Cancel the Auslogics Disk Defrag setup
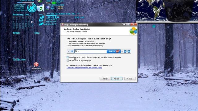 130,79
